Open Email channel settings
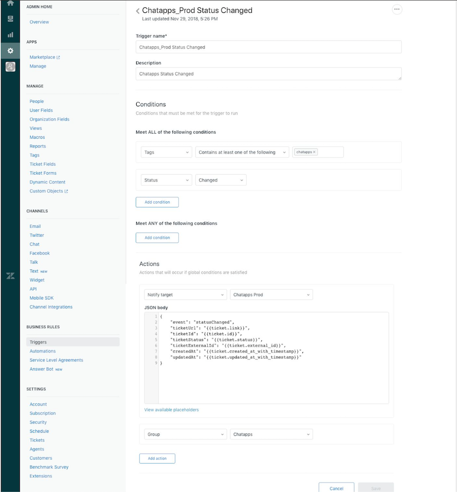Image resolution: width=457 pixels, height=492 pixels. tap(35, 226)
